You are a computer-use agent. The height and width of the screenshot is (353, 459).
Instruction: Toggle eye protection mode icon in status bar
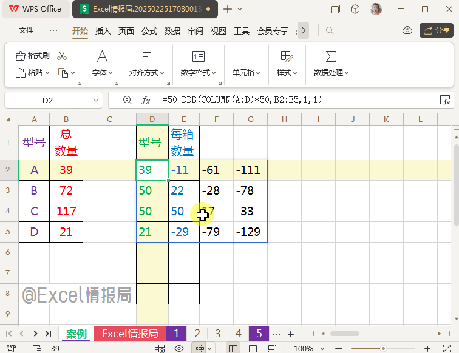tap(179, 349)
